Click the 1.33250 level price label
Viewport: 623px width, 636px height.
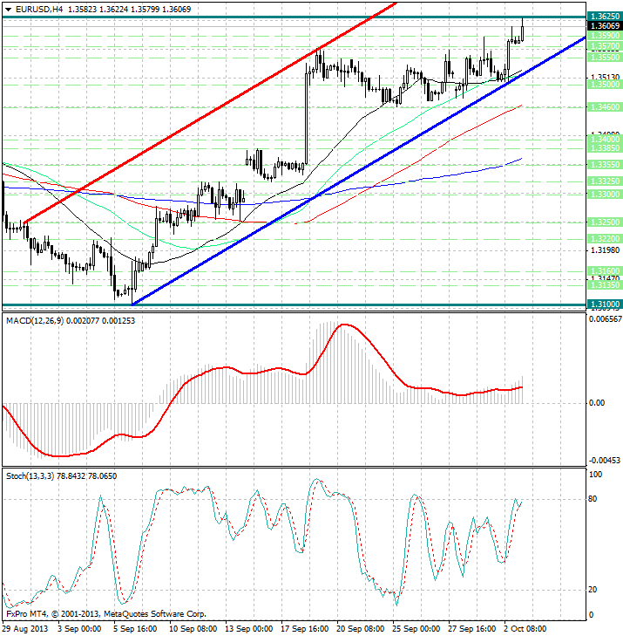click(x=605, y=181)
